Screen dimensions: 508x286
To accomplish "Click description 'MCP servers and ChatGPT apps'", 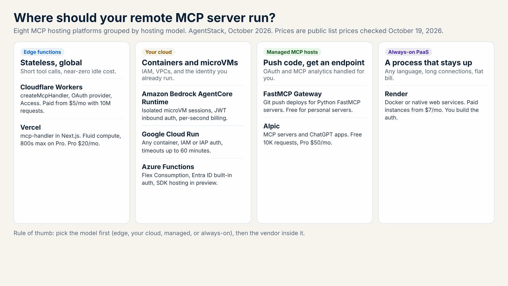I will point(312,138).
